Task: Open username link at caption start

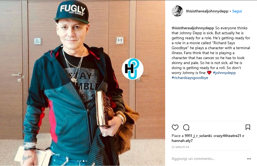Action: [193, 28]
